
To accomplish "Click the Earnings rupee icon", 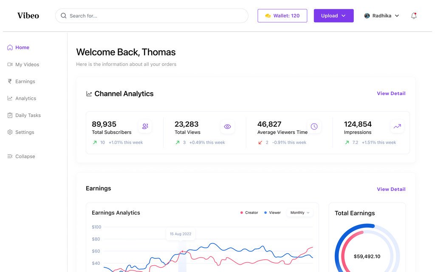I will click(x=10, y=81).
